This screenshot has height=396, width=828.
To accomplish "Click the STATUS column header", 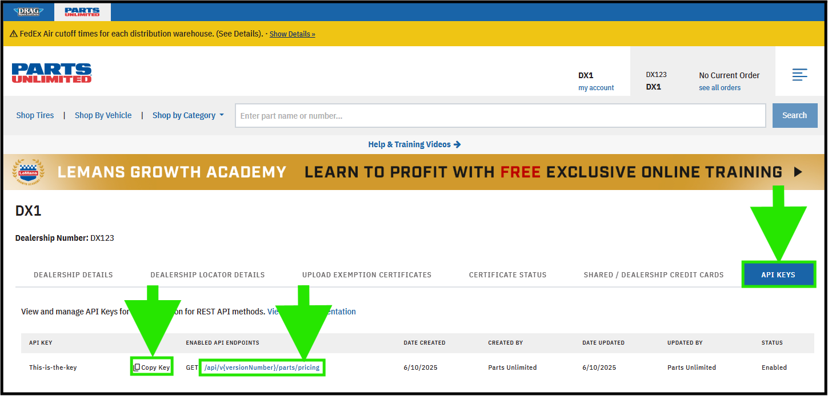I will tap(772, 343).
